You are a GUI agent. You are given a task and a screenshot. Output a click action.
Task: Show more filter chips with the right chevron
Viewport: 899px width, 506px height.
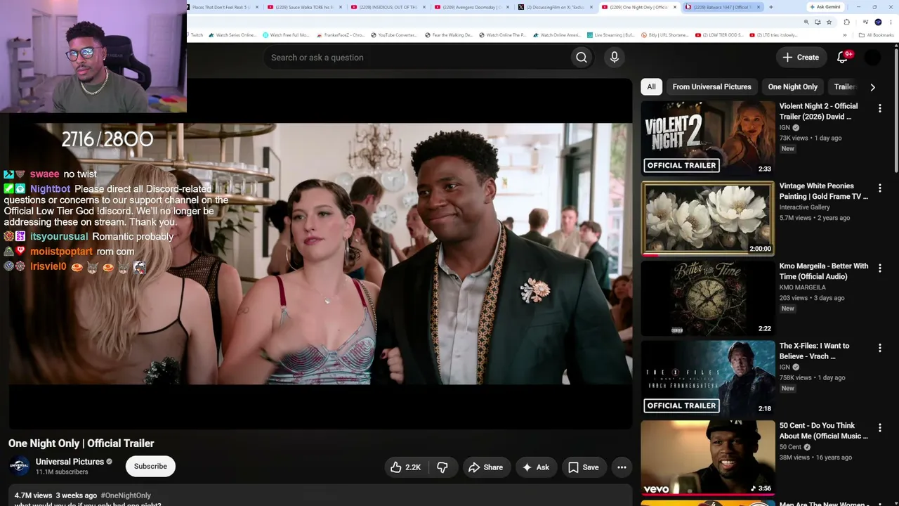872,87
